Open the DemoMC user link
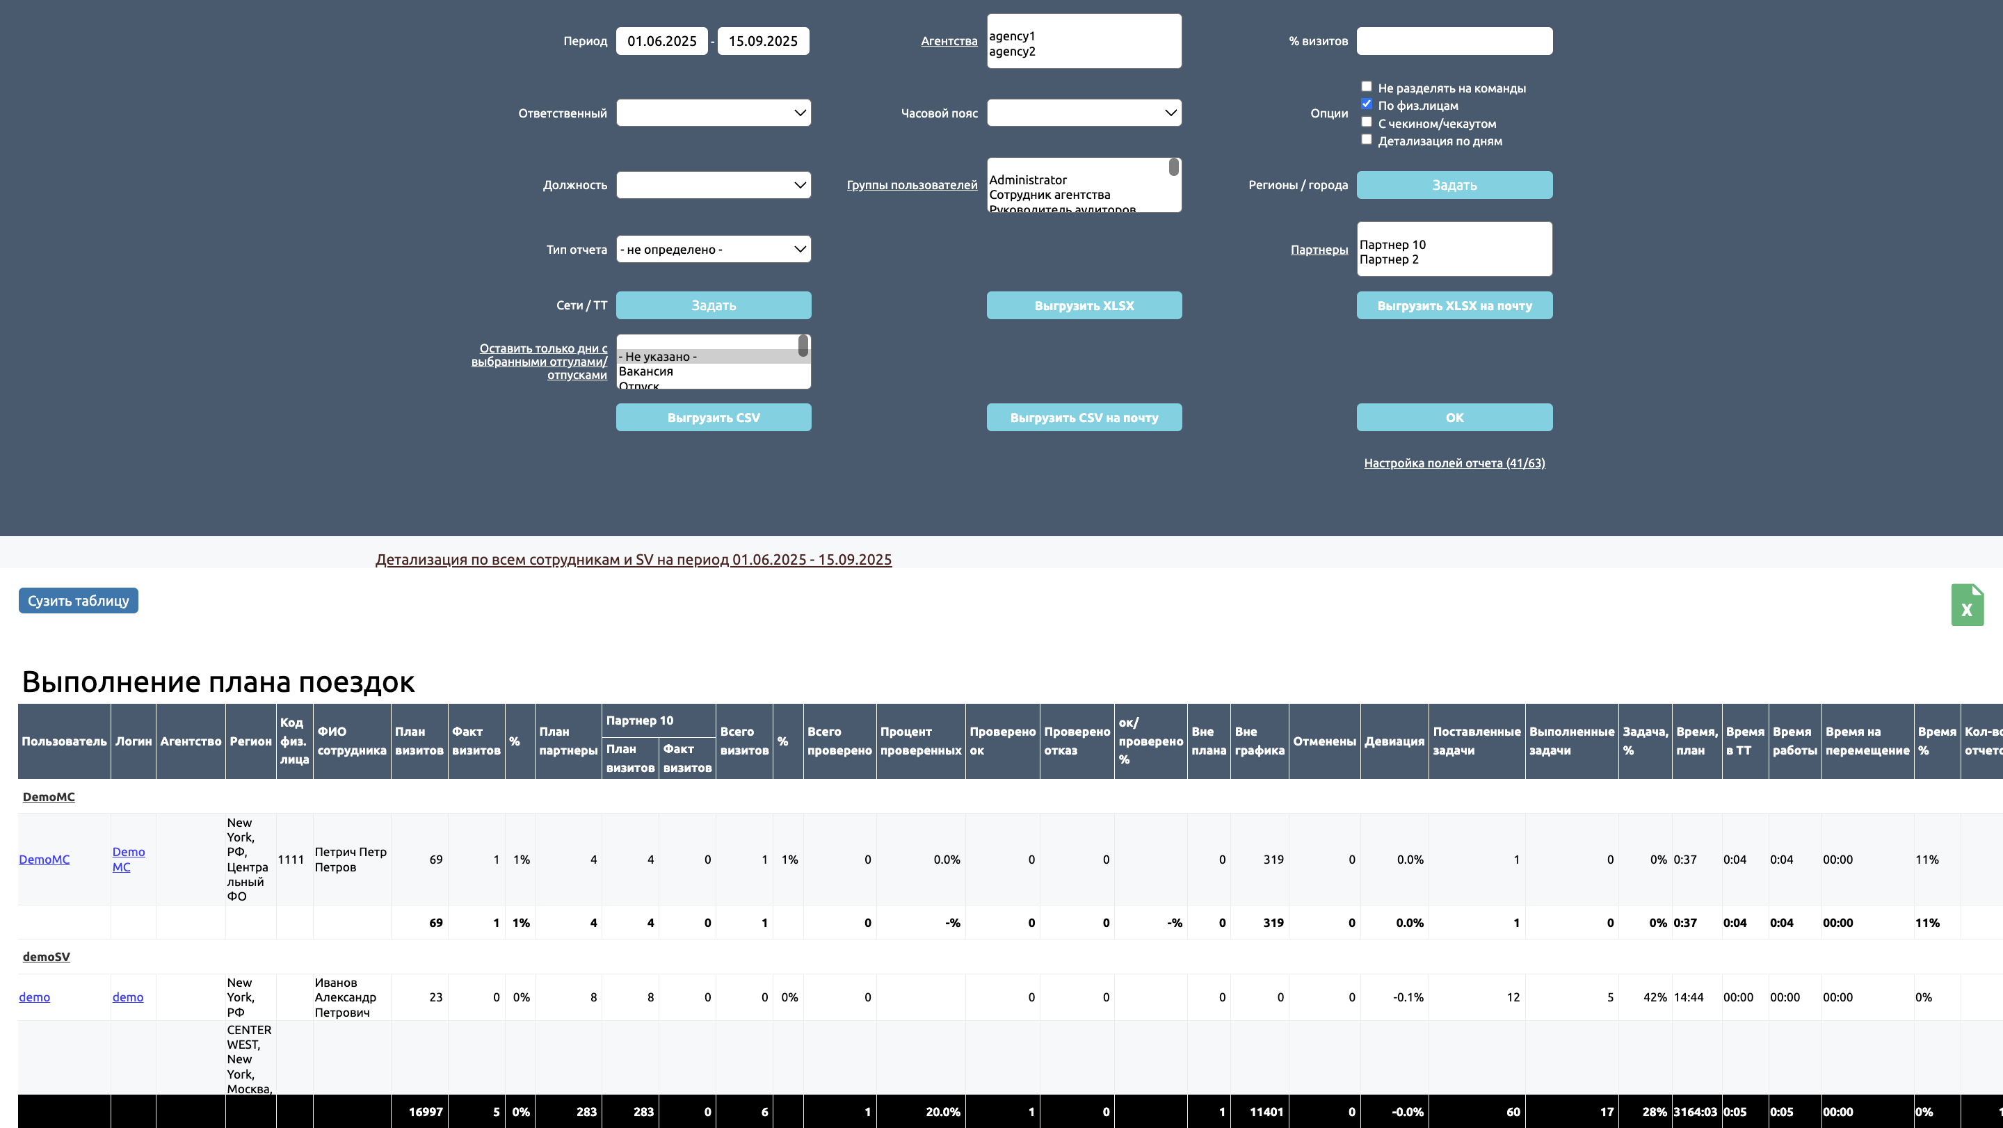The width and height of the screenshot is (2003, 1128). [45, 859]
